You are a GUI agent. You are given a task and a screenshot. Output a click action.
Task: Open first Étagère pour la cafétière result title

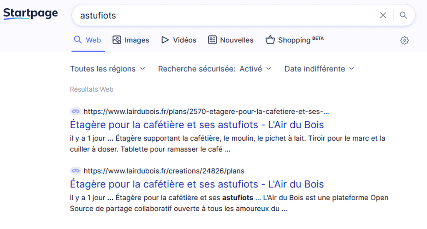197,124
